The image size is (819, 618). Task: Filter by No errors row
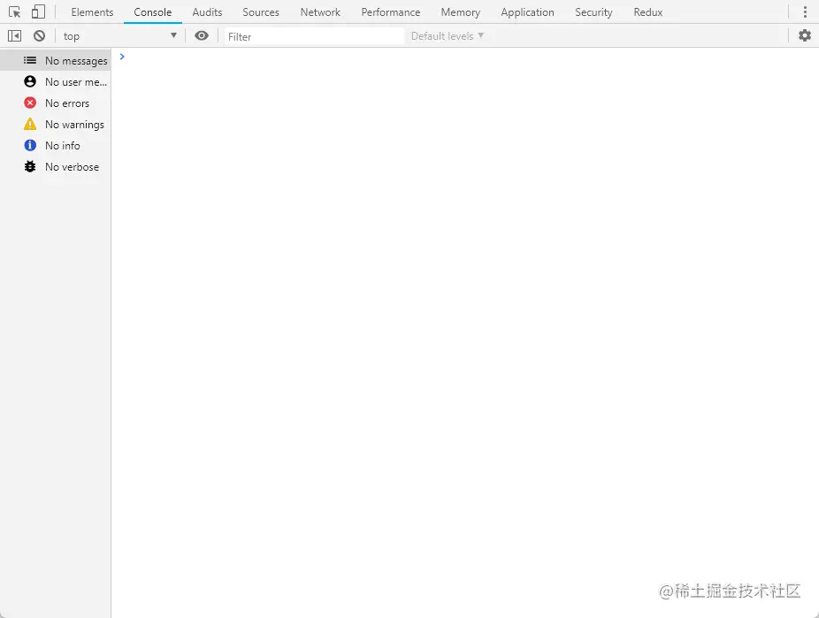click(56, 103)
